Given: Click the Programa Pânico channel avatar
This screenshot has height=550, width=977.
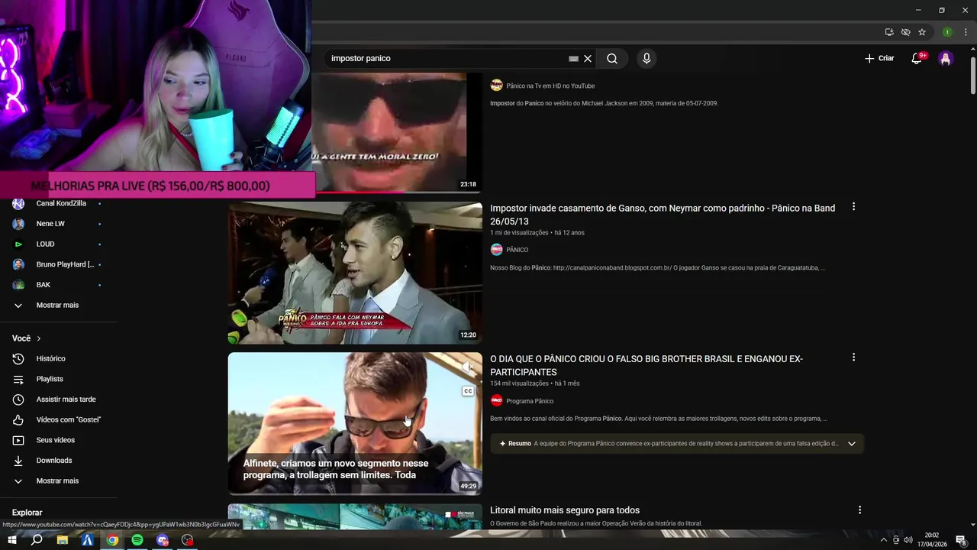Looking at the screenshot, I should coord(497,401).
